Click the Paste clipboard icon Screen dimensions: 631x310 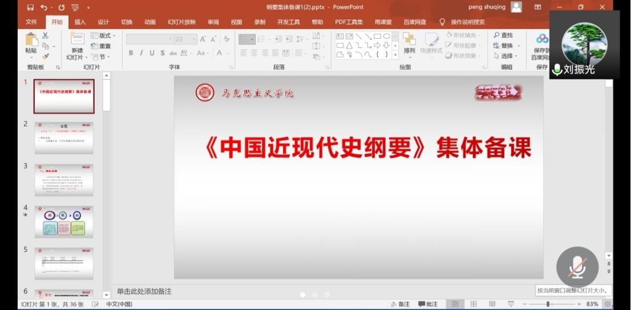[31, 40]
